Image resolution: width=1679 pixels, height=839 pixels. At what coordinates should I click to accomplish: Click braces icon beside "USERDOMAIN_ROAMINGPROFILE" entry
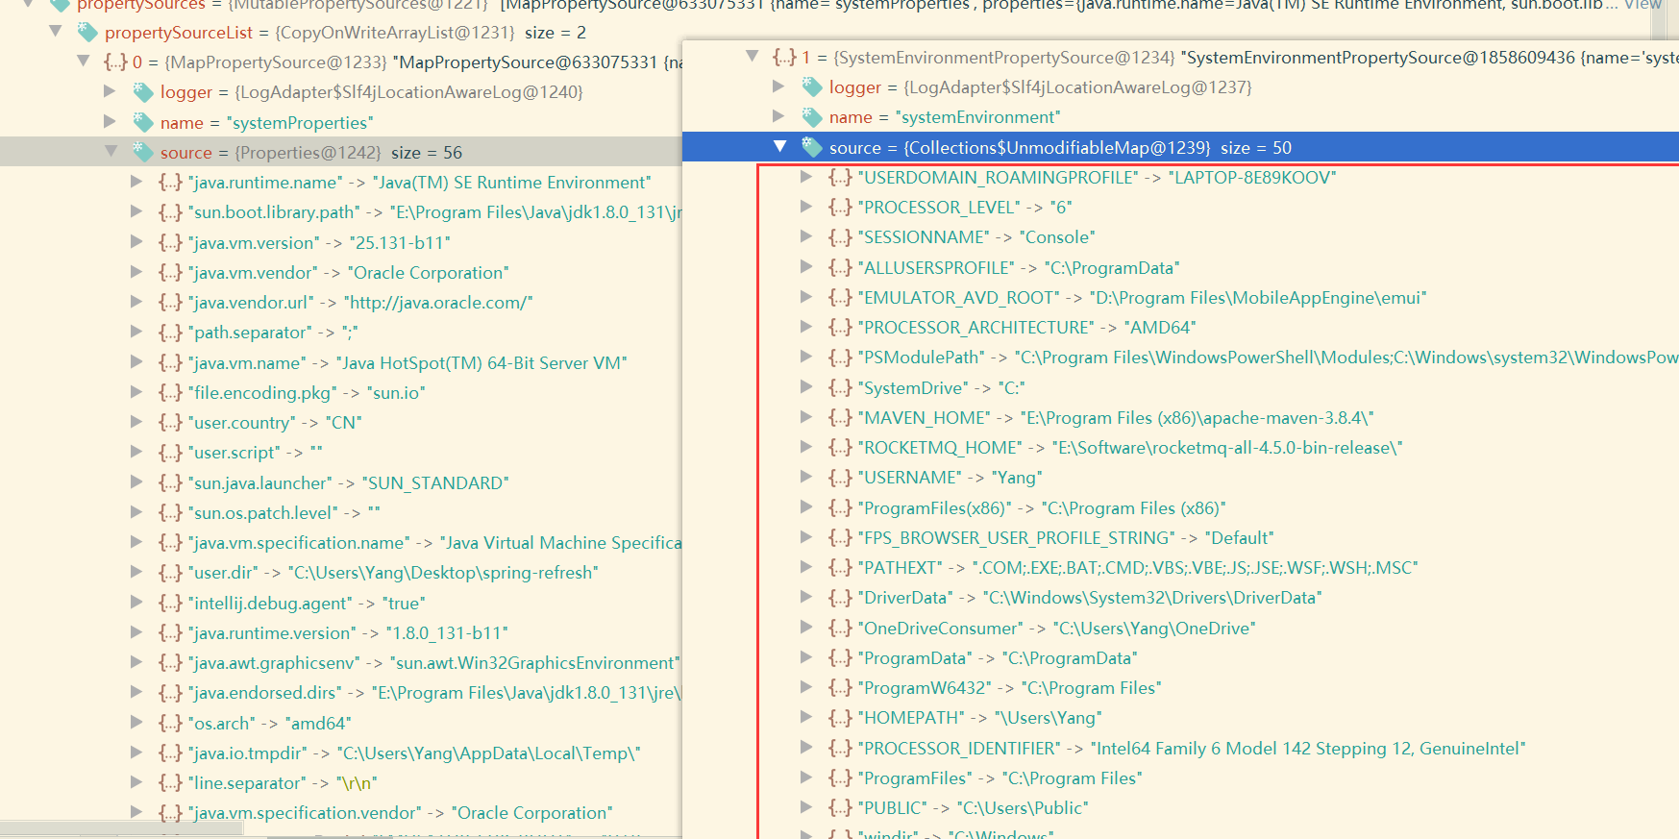(x=840, y=178)
